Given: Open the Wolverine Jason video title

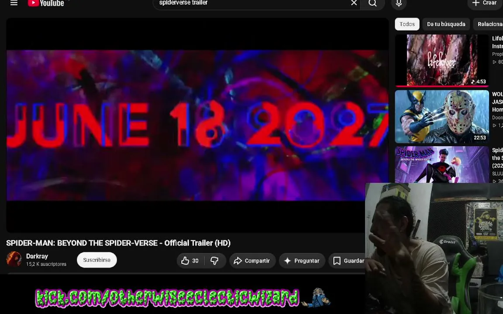Looking at the screenshot, I should [x=498, y=102].
